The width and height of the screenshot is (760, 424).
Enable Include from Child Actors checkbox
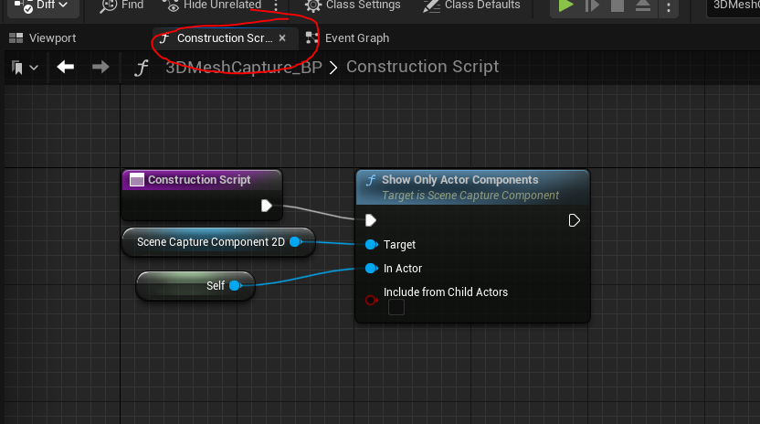click(x=396, y=307)
